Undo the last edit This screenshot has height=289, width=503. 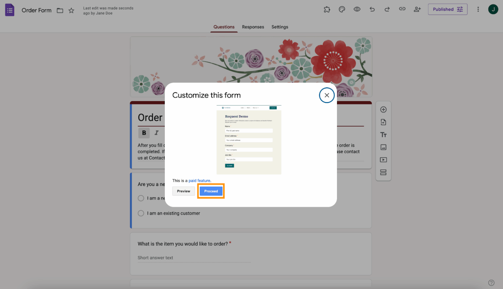point(372,9)
